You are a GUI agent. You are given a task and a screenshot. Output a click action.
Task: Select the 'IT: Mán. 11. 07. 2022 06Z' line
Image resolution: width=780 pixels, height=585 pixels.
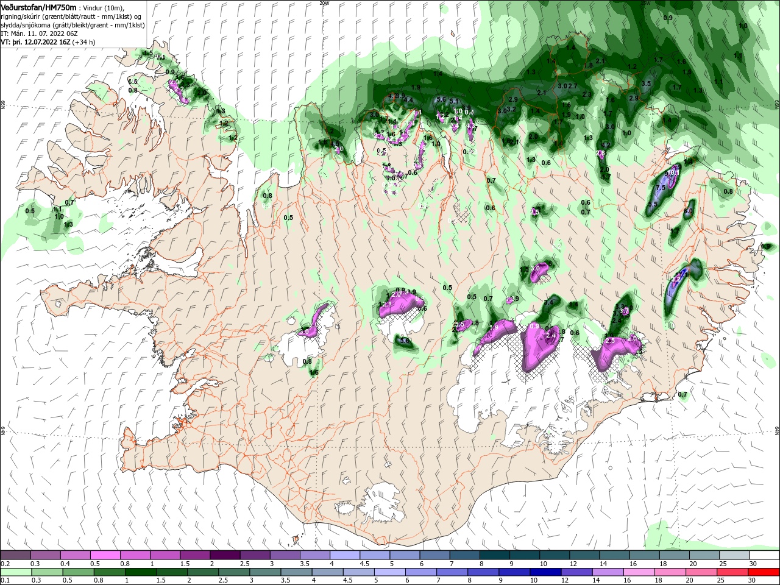pyautogui.click(x=39, y=34)
